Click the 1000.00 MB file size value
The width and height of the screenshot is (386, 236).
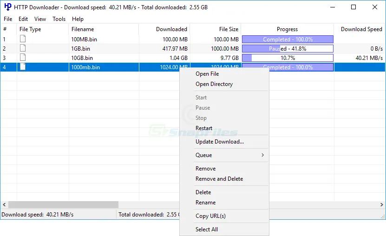(x=225, y=49)
